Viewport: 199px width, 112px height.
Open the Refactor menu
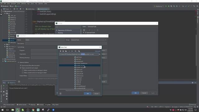click(24, 3)
